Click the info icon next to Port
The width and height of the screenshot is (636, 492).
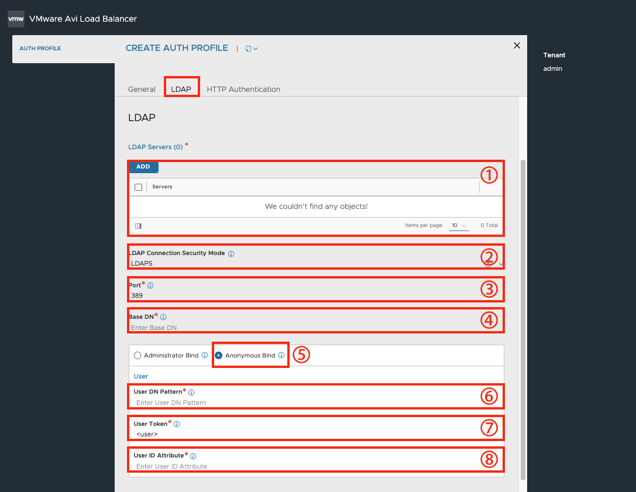click(x=150, y=285)
